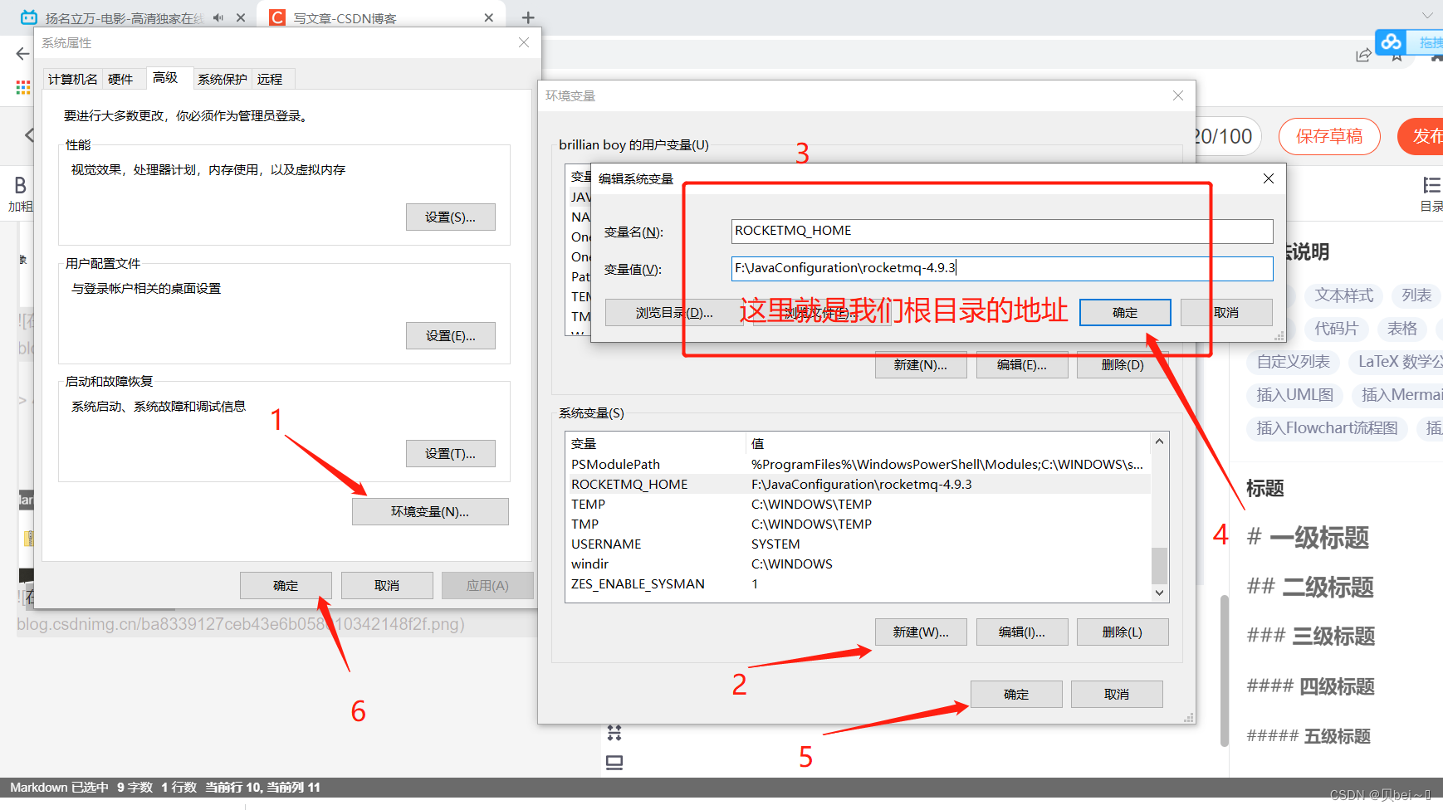Open startup recovery 设置(T)... button

click(x=451, y=453)
